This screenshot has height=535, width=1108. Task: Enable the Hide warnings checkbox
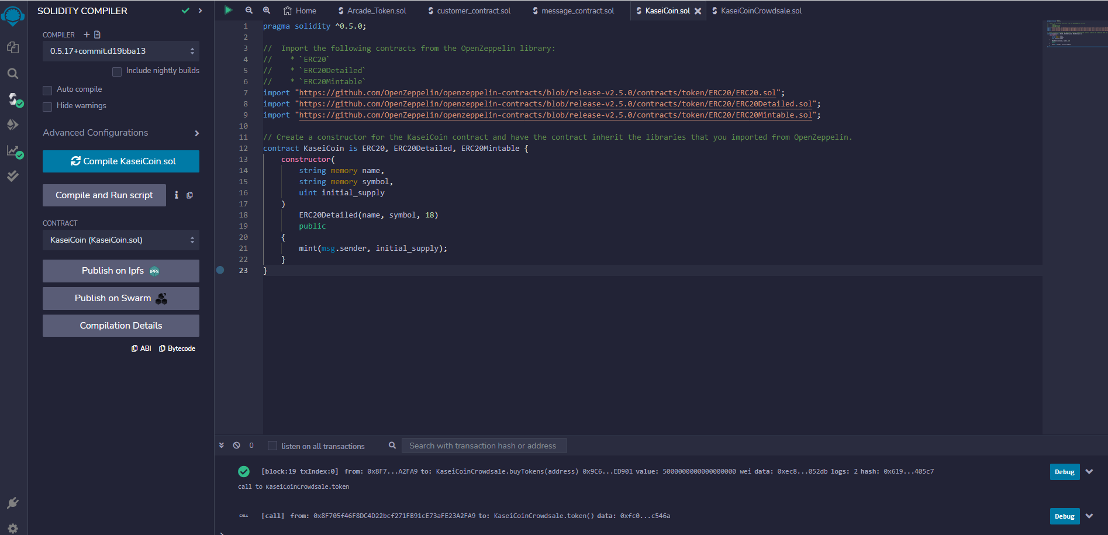[x=47, y=106]
